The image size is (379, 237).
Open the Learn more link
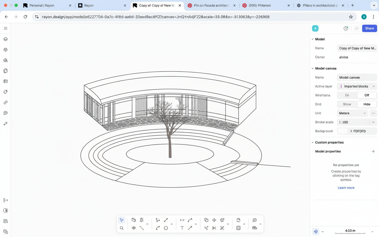coord(346,188)
